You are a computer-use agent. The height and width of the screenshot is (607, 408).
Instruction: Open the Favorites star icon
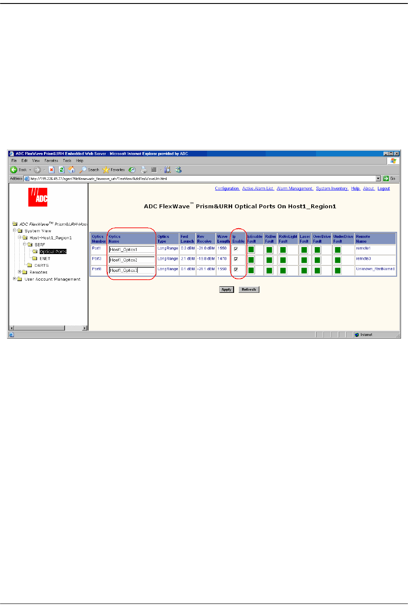pos(105,170)
